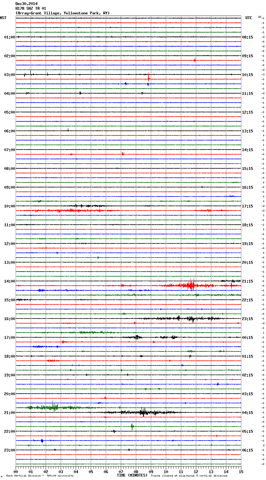Viewport: 266px width, 480px height.
Task: Select the 12:00 MST time label
Action: click(9, 244)
